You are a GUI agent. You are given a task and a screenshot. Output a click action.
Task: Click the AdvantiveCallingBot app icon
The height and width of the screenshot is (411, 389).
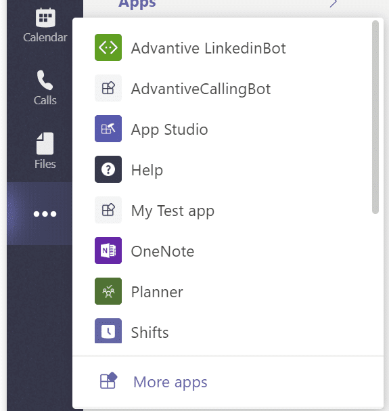108,88
